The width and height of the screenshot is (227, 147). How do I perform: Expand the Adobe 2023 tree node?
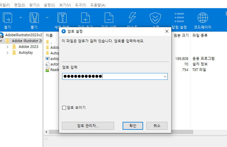pos(8,47)
